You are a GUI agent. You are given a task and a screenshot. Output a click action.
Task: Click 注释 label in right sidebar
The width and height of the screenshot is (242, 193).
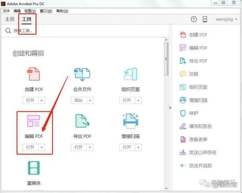(193, 74)
